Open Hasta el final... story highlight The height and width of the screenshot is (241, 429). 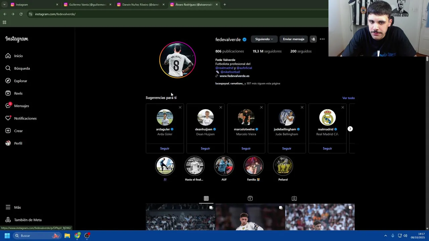click(194, 166)
